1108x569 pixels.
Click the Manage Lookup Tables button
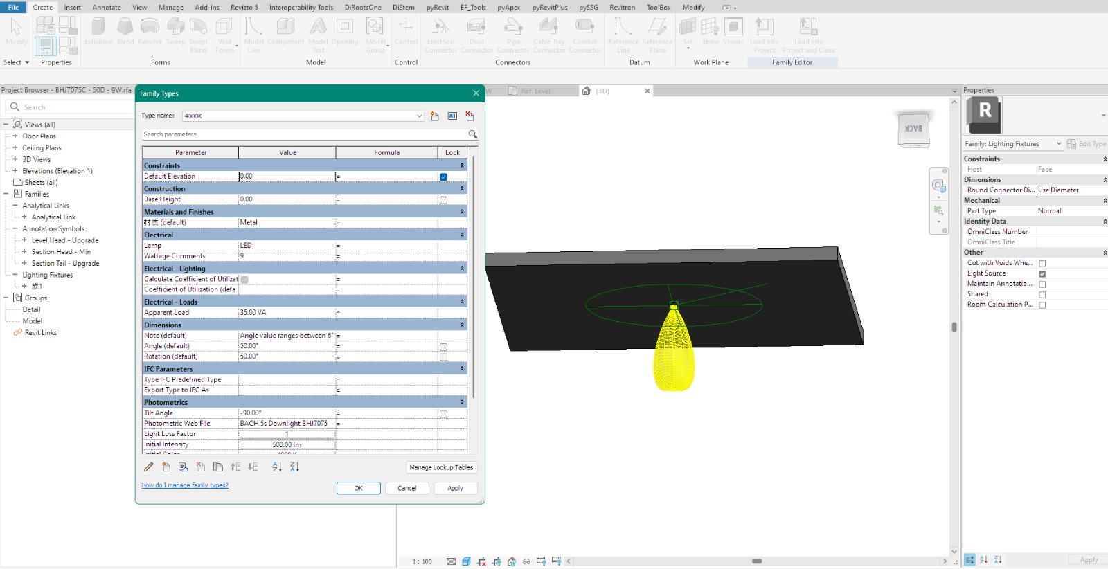[x=441, y=467]
